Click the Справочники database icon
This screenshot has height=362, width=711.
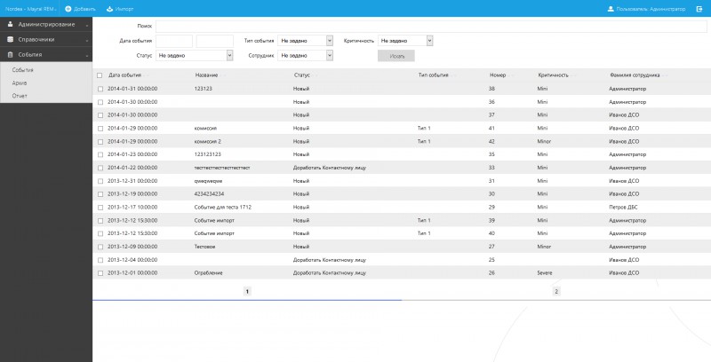point(10,39)
